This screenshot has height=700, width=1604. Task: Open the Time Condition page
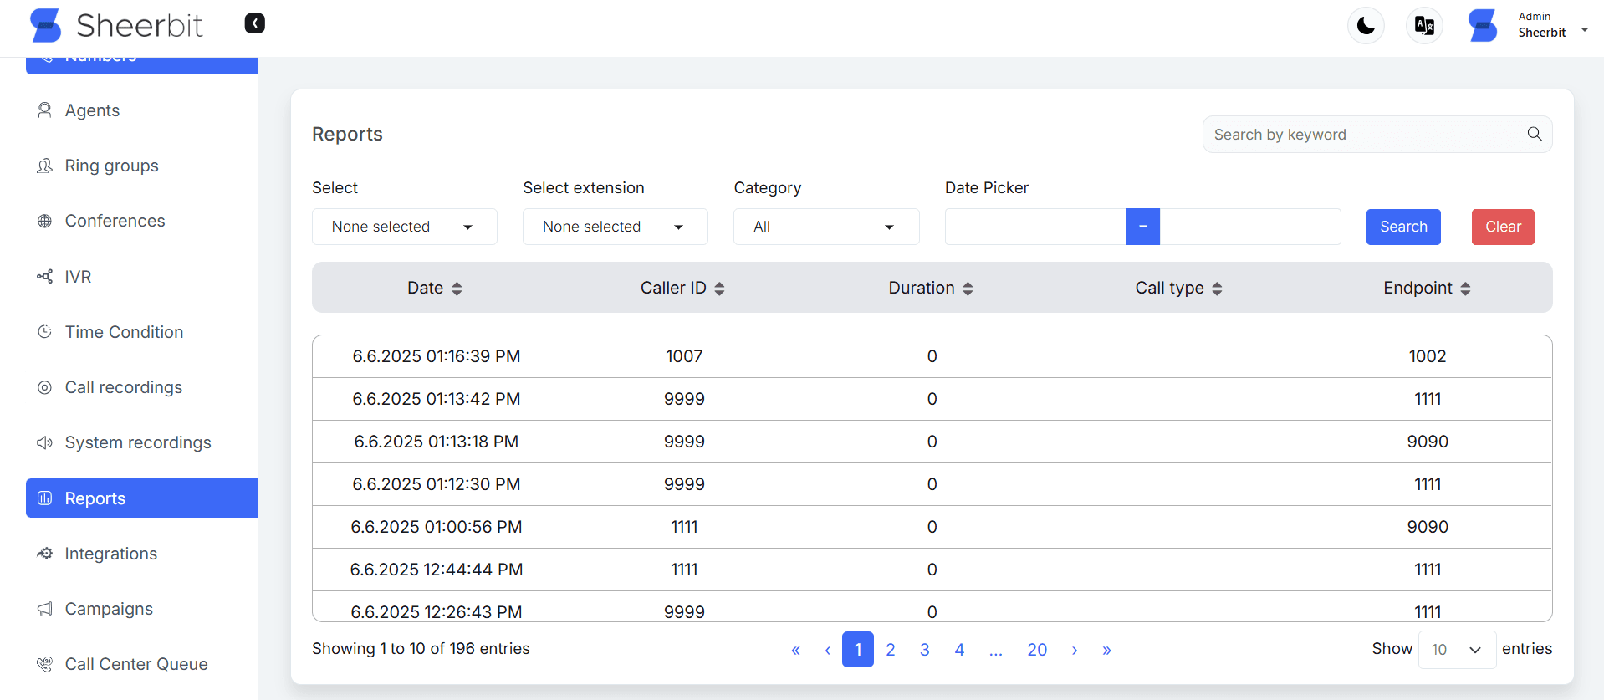(x=124, y=332)
